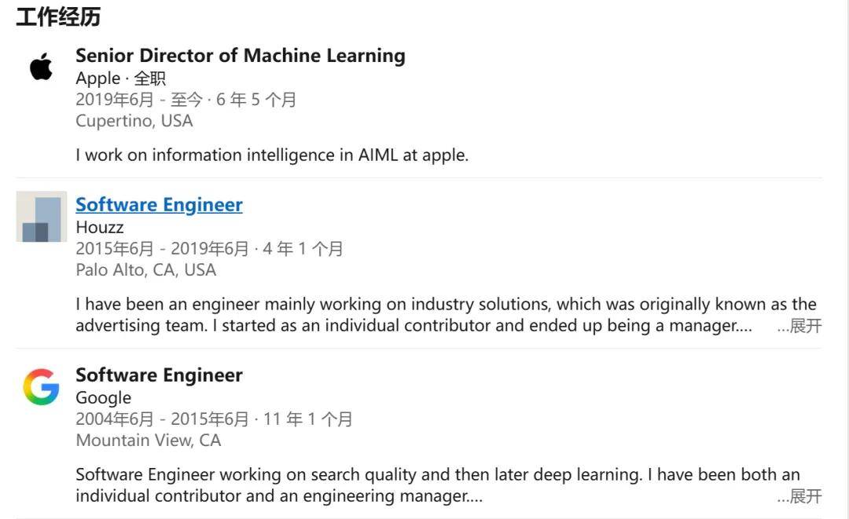Click the Apple · 全职 company line

pos(120,79)
